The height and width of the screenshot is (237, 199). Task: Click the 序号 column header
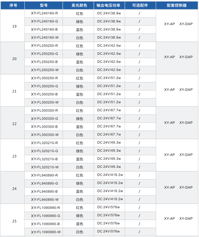(13, 5)
